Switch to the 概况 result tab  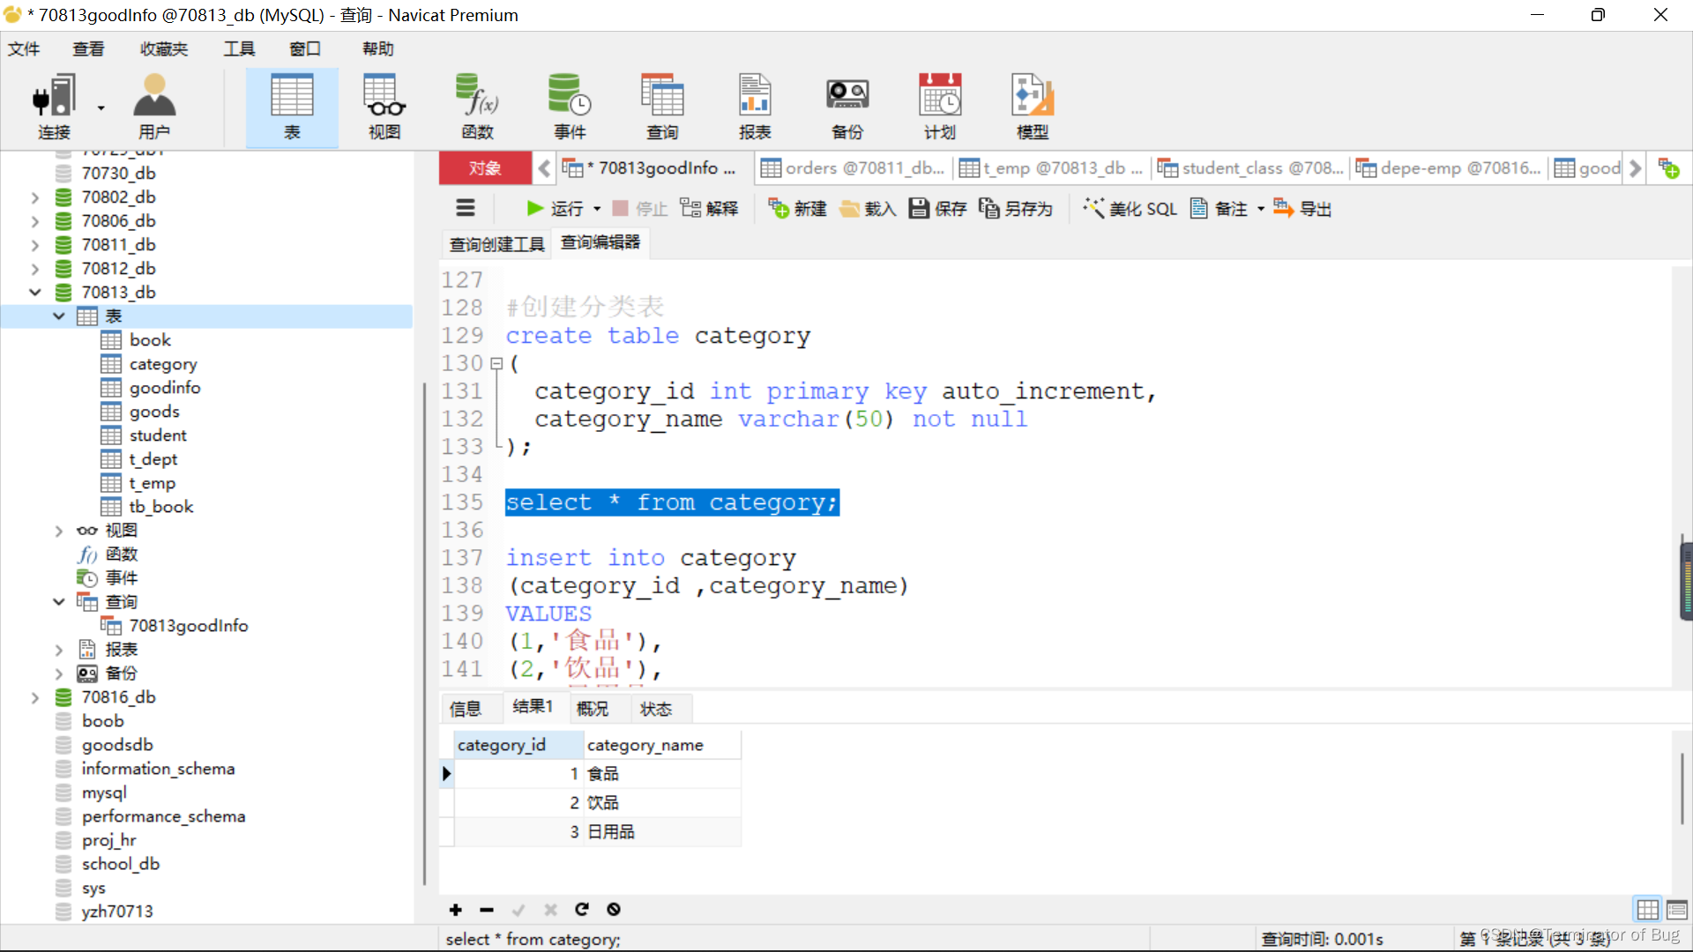click(x=593, y=709)
